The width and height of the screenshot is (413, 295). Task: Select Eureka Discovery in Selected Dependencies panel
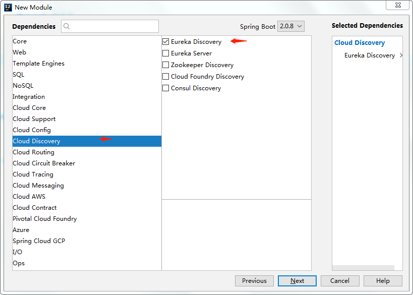370,55
